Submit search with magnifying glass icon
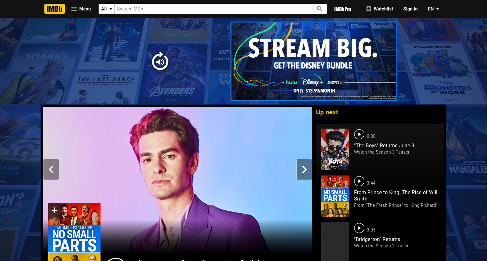 (320, 9)
